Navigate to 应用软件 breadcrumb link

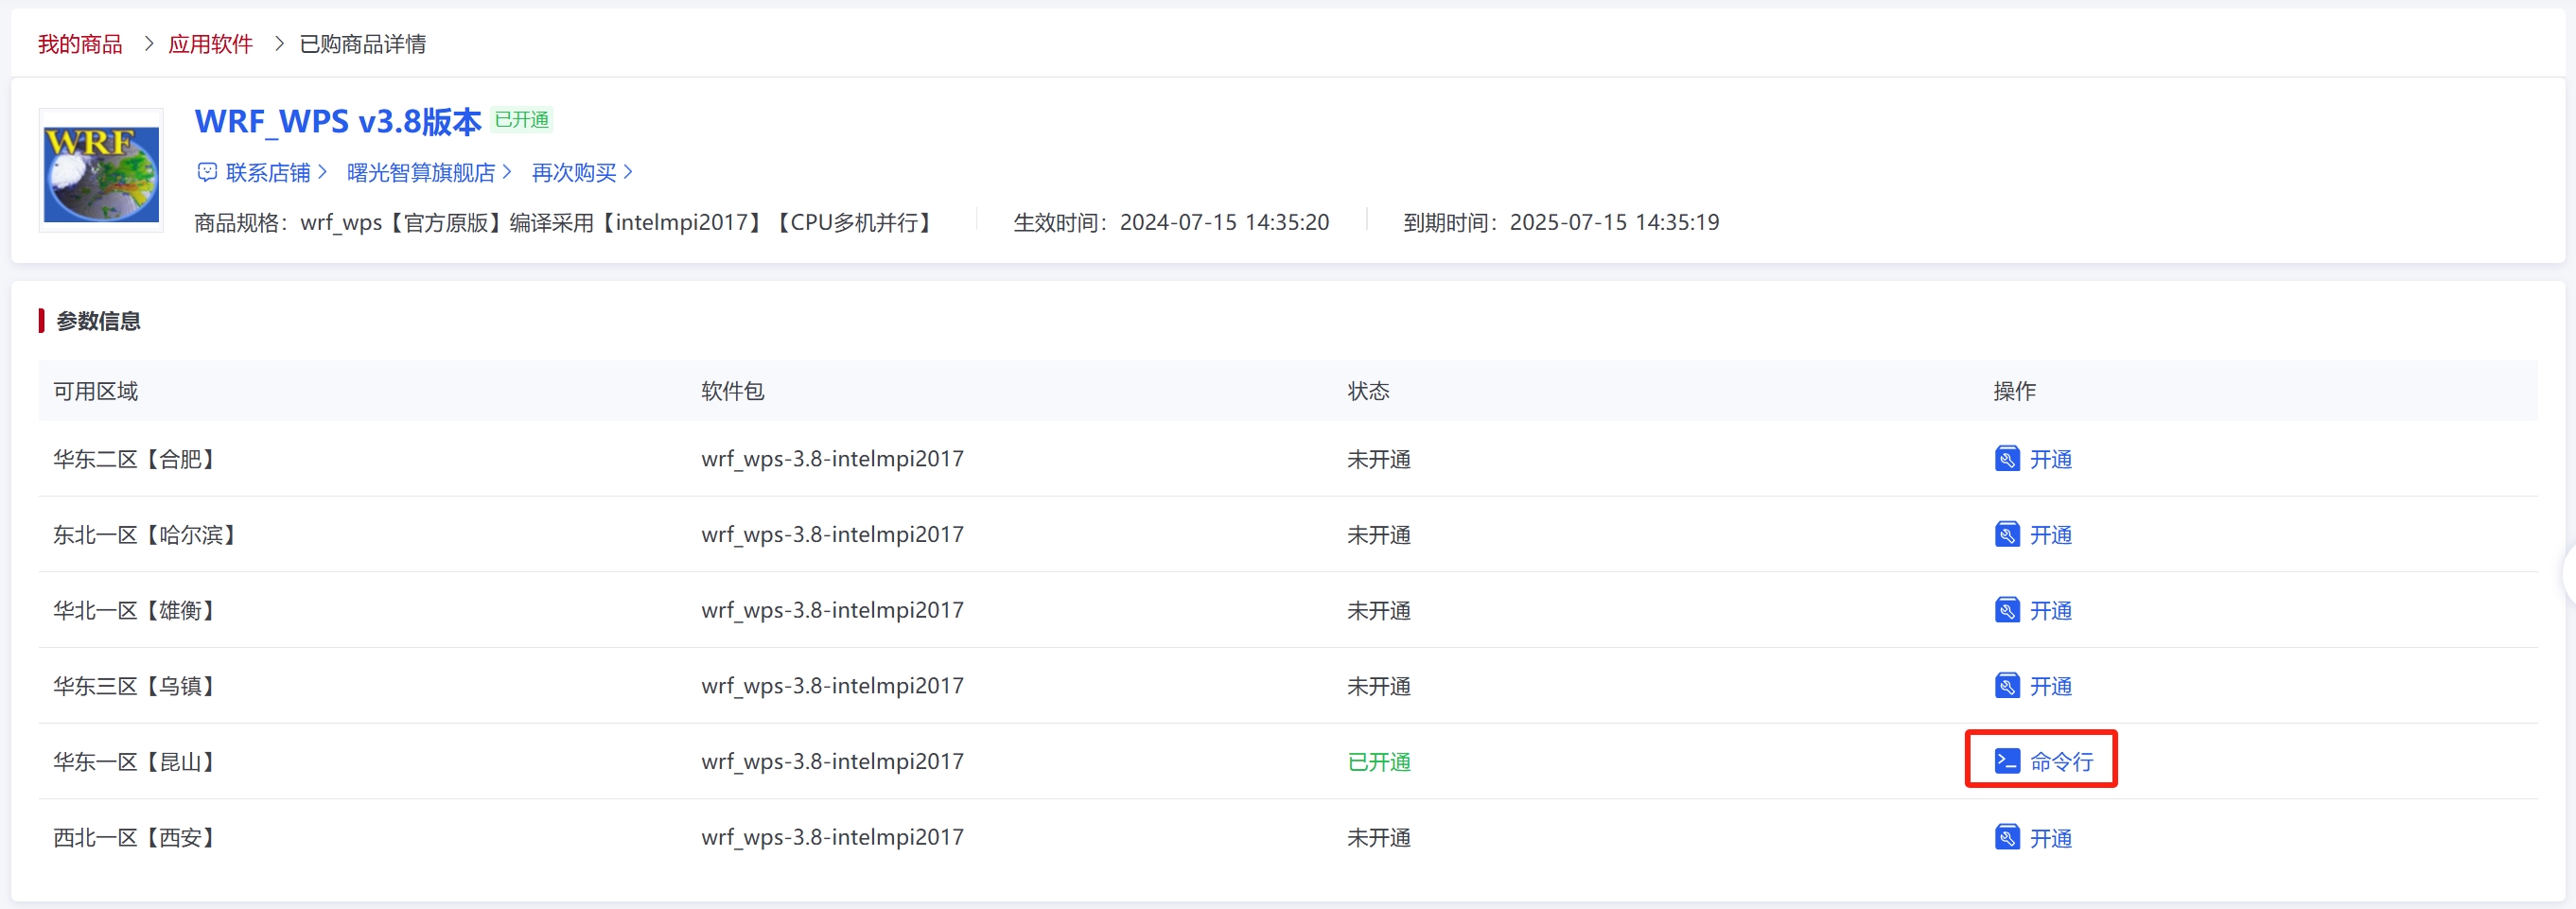pos(210,44)
